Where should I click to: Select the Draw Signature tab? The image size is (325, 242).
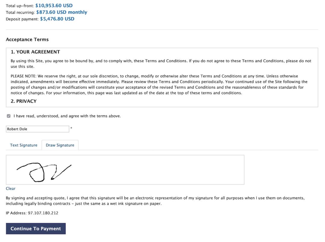pos(60,145)
